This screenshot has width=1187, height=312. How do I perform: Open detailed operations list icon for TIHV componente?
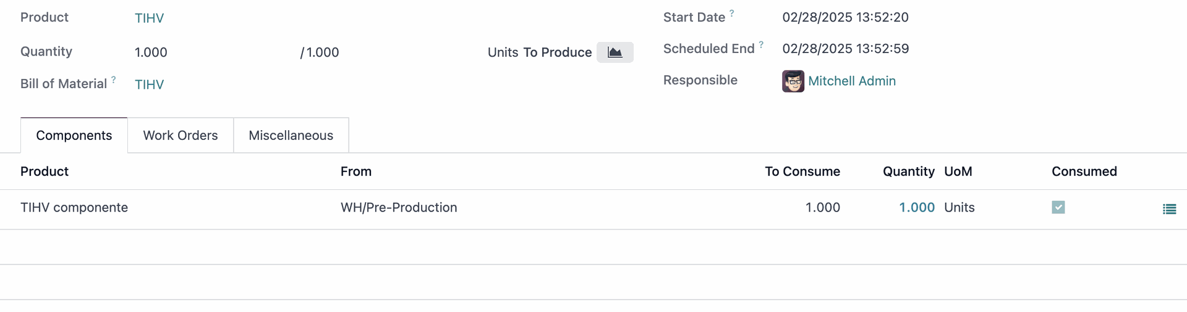[1169, 209]
